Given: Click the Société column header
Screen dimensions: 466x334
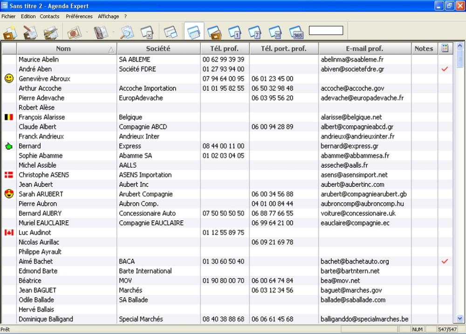Looking at the screenshot, I should tap(158, 48).
